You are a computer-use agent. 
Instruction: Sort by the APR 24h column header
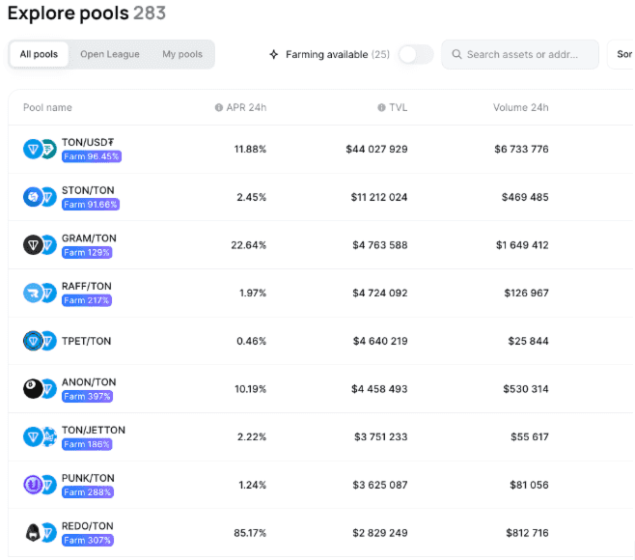pyautogui.click(x=246, y=107)
